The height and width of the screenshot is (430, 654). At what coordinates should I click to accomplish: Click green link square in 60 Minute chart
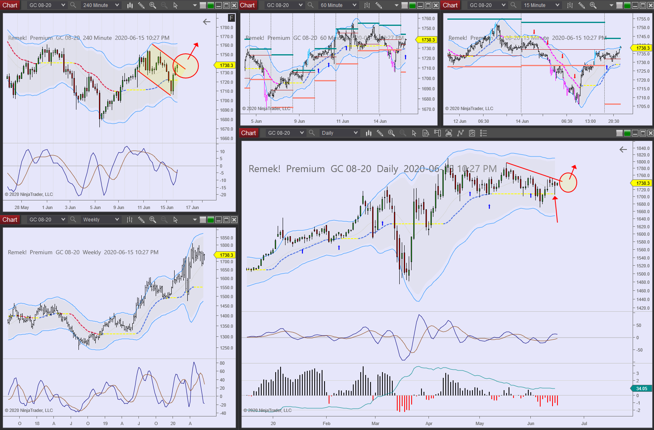pyautogui.click(x=412, y=5)
